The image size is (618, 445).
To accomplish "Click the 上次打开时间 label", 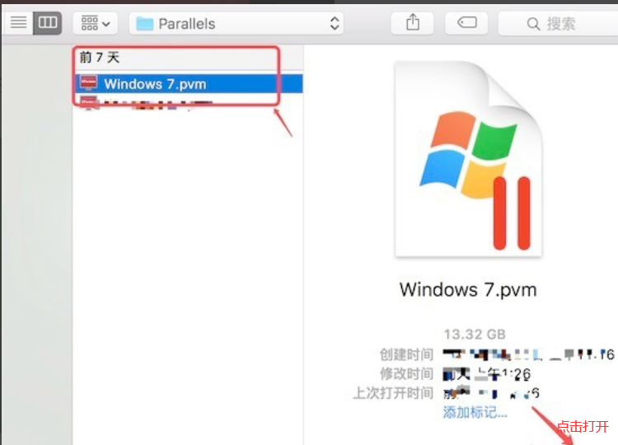I will point(393,393).
